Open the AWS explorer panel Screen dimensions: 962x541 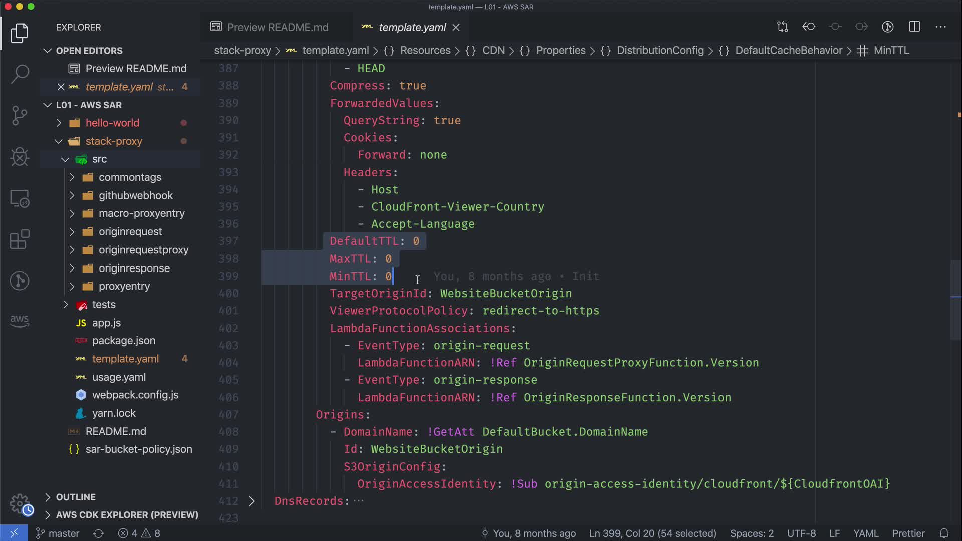(20, 321)
